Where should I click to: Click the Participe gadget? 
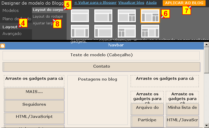[x=147, y=122]
